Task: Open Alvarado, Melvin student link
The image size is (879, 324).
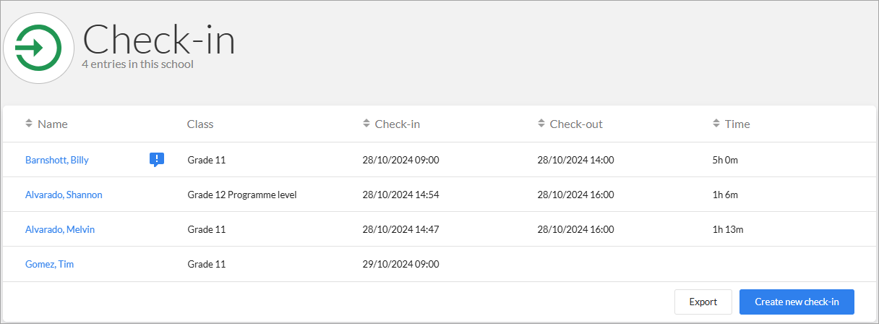Action: 60,229
